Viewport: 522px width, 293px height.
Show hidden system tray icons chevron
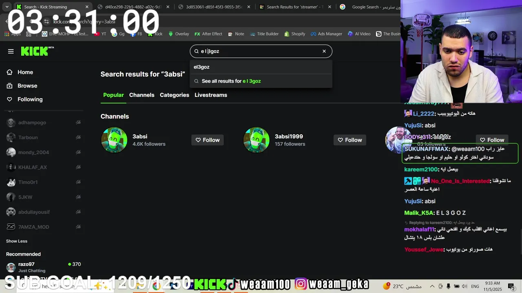[432, 286]
